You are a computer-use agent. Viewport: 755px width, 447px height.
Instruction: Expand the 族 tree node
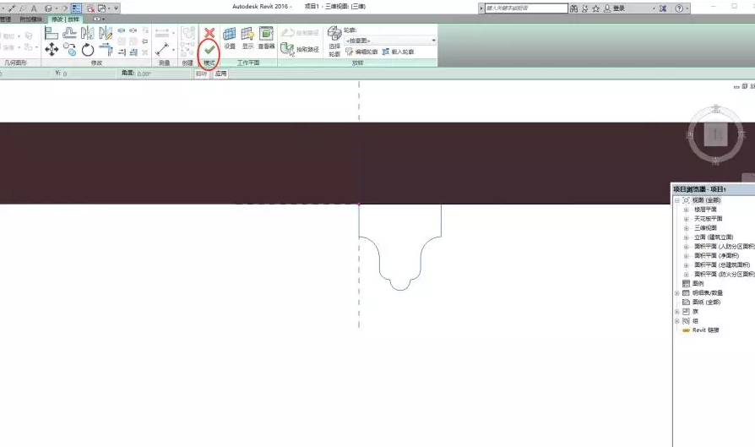pyautogui.click(x=677, y=312)
